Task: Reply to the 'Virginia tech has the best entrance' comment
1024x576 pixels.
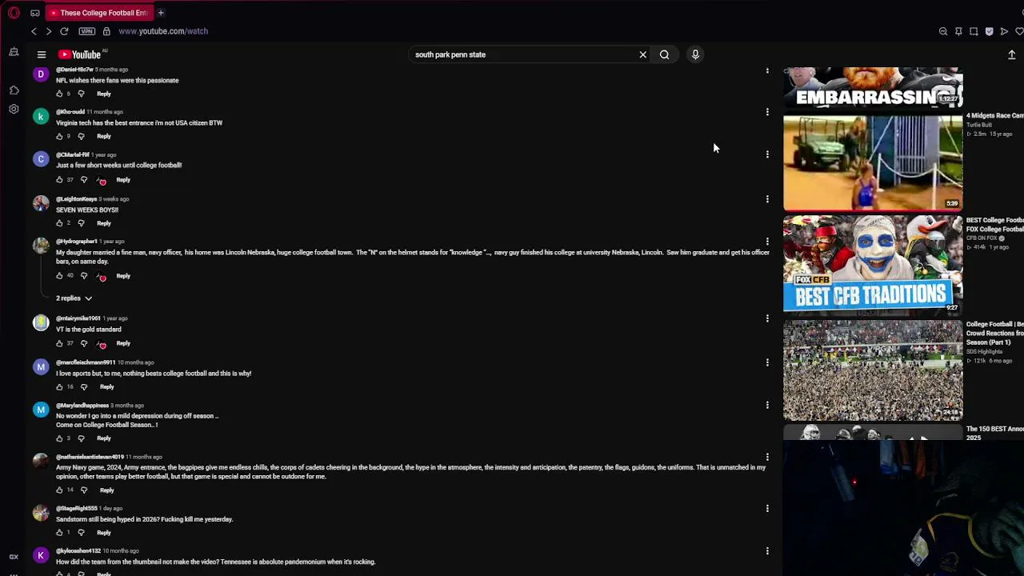Action: point(104,136)
